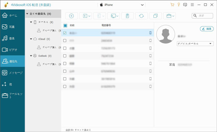217x132 pixels.
Task: Click the 家庭 phone label in details
Action: pyautogui.click(x=172, y=65)
